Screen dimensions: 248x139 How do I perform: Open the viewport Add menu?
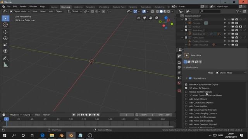(51, 11)
